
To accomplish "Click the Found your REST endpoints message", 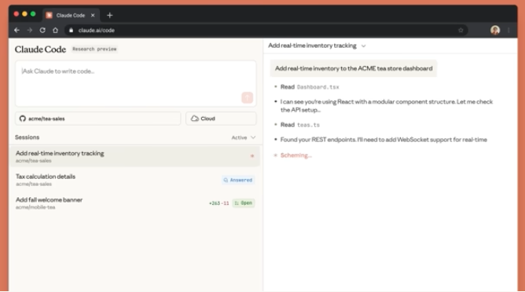I will 384,140.
